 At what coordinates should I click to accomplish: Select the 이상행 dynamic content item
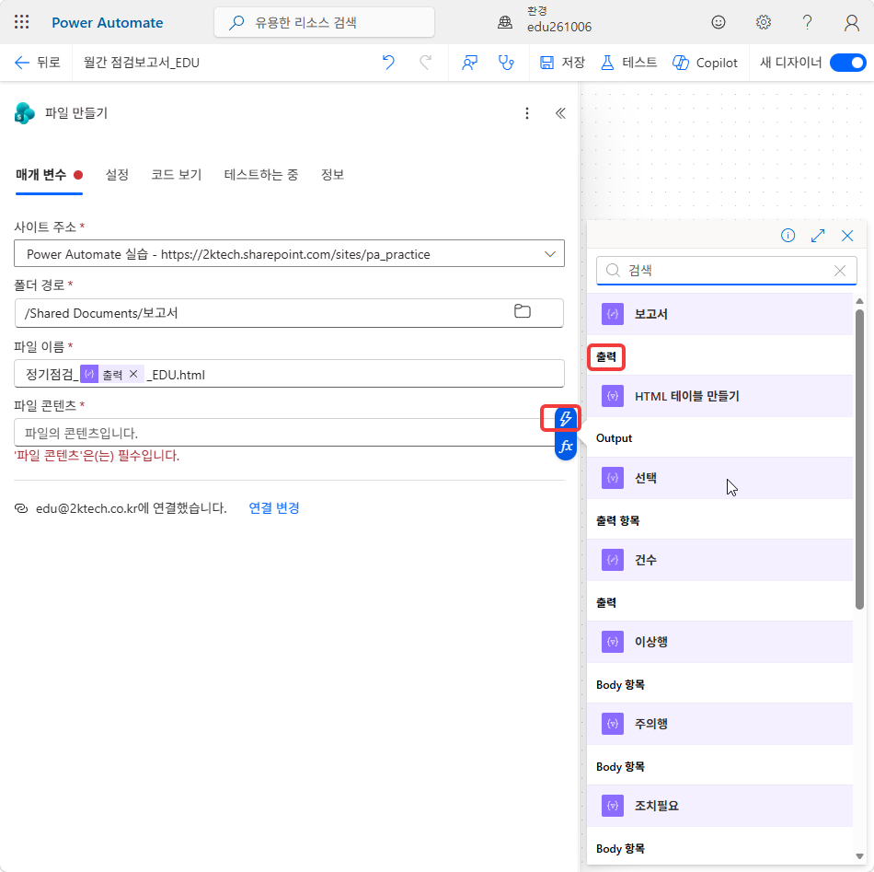click(719, 642)
